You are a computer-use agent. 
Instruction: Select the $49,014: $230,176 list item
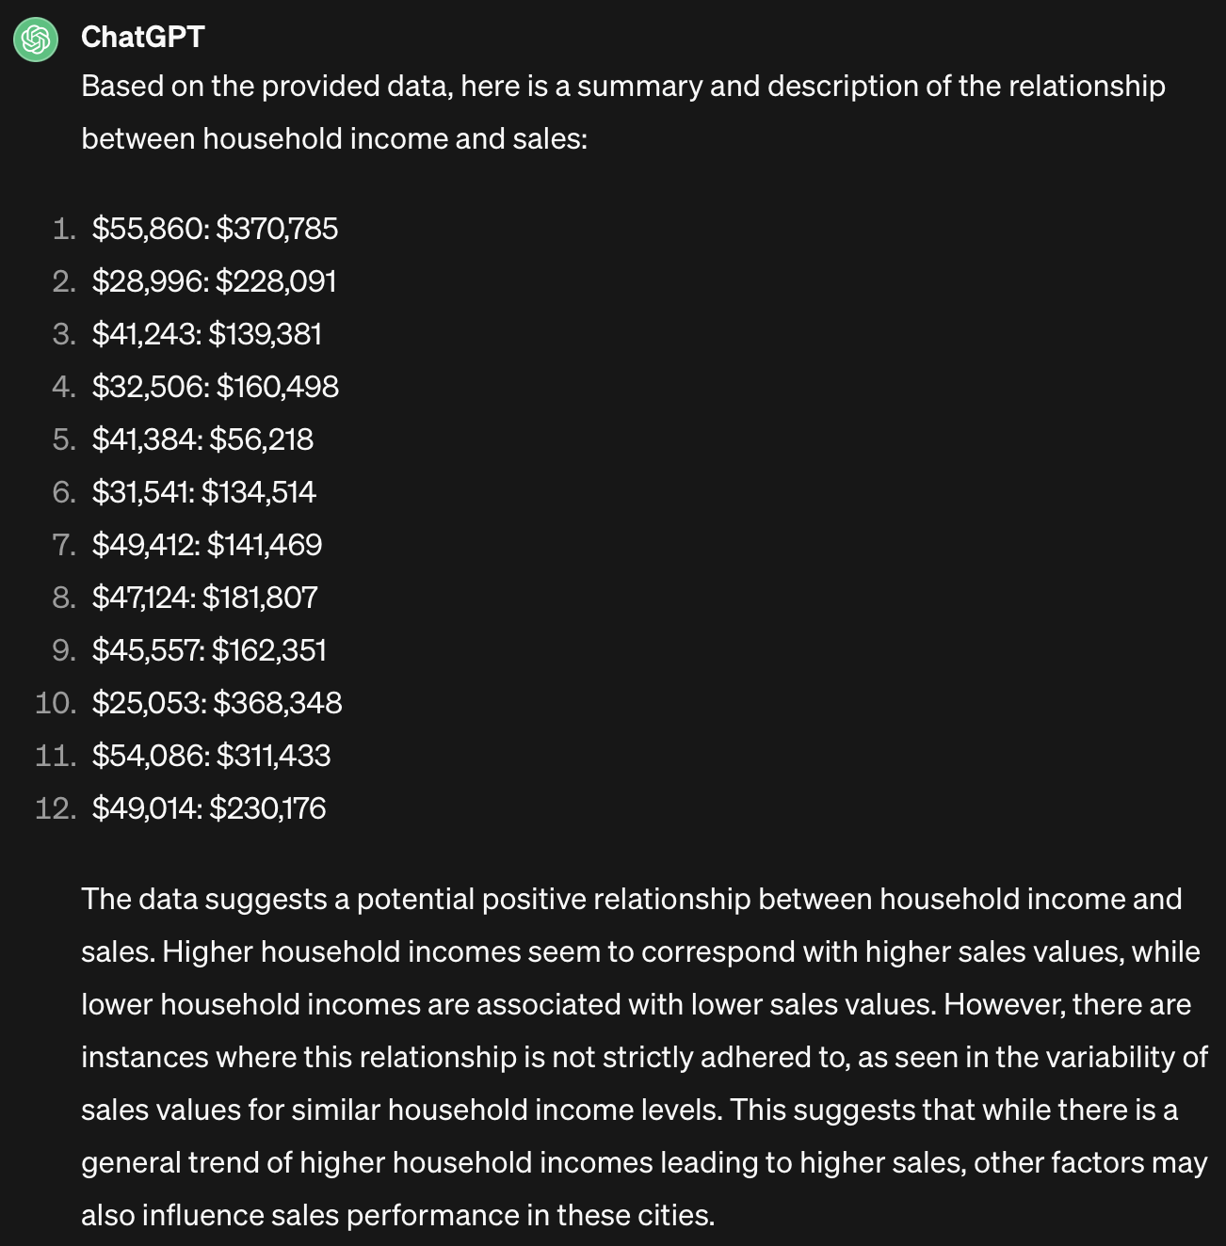209,808
